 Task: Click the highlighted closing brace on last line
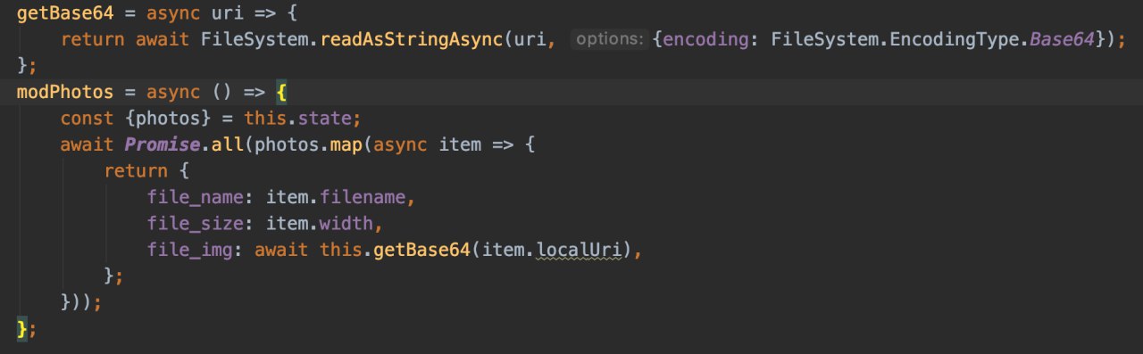[x=22, y=329]
